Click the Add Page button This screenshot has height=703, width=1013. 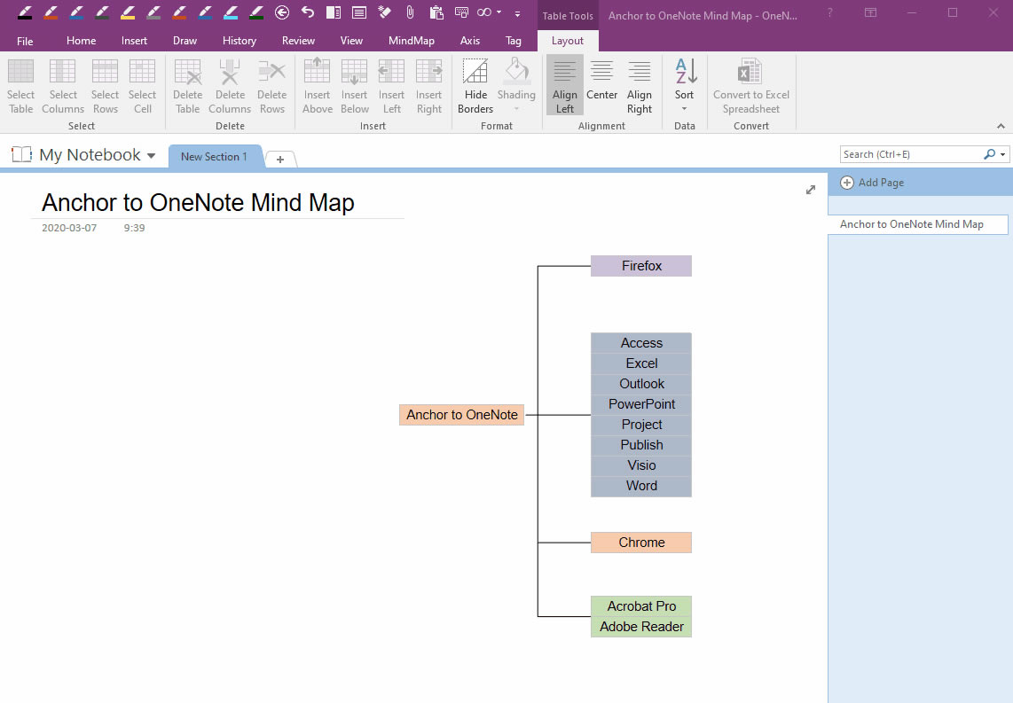[x=872, y=183]
